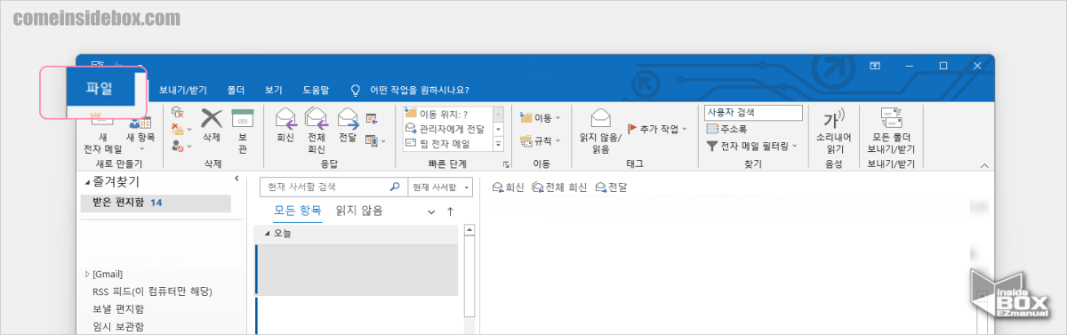This screenshot has width=1067, height=335.
Task: Click the reading pane 회신 button
Action: (508, 187)
